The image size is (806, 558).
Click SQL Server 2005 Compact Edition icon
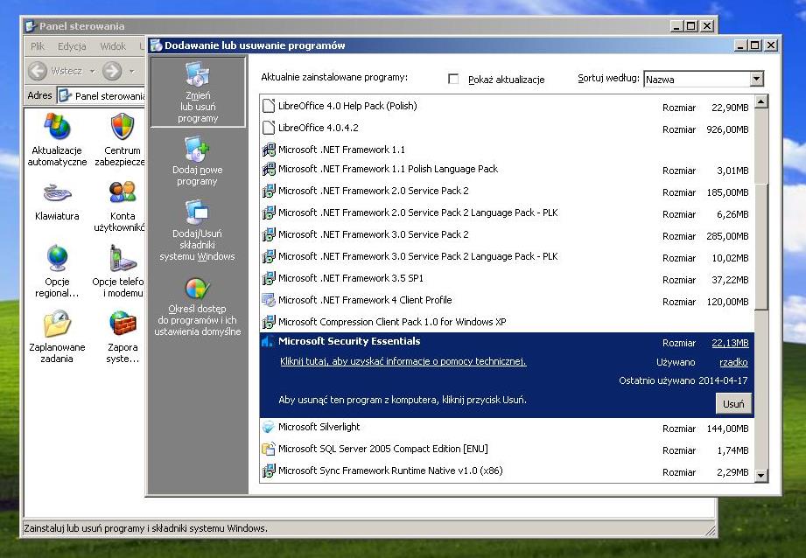269,449
